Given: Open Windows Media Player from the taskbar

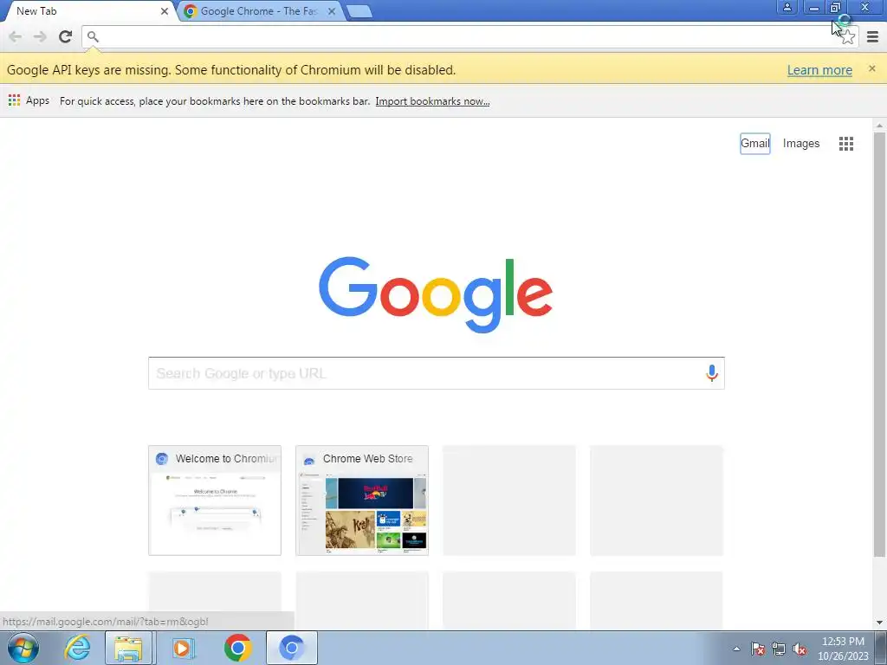Looking at the screenshot, I should [182, 648].
